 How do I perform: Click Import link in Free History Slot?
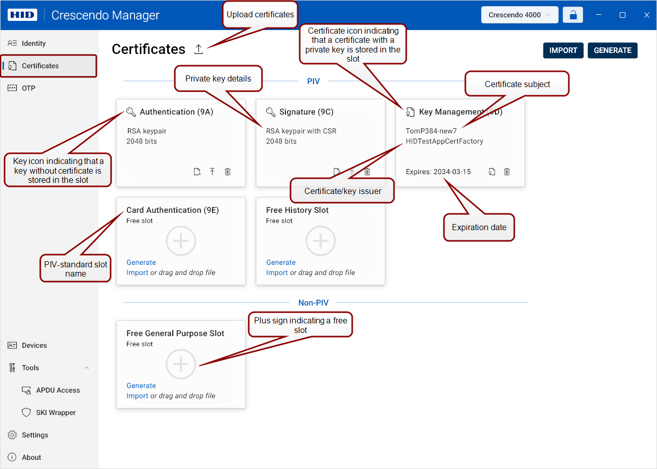277,272
